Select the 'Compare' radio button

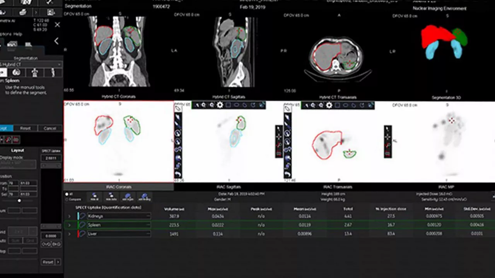tap(67, 200)
